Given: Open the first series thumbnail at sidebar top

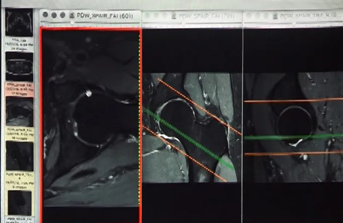Looking at the screenshot, I should tap(19, 23).
